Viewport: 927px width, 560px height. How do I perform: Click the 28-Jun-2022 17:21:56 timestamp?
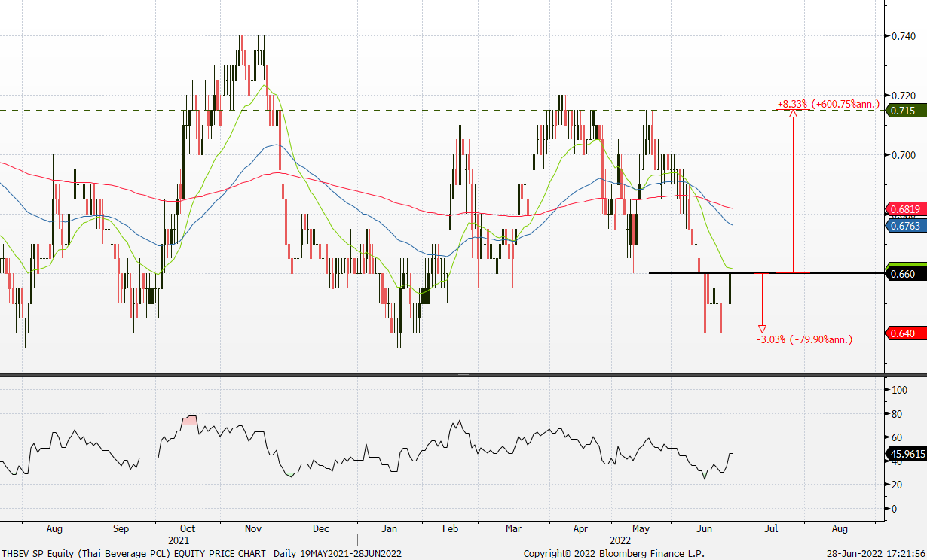(x=874, y=554)
